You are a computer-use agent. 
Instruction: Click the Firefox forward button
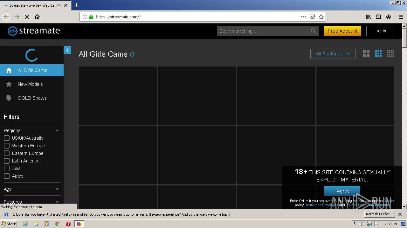coord(17,17)
